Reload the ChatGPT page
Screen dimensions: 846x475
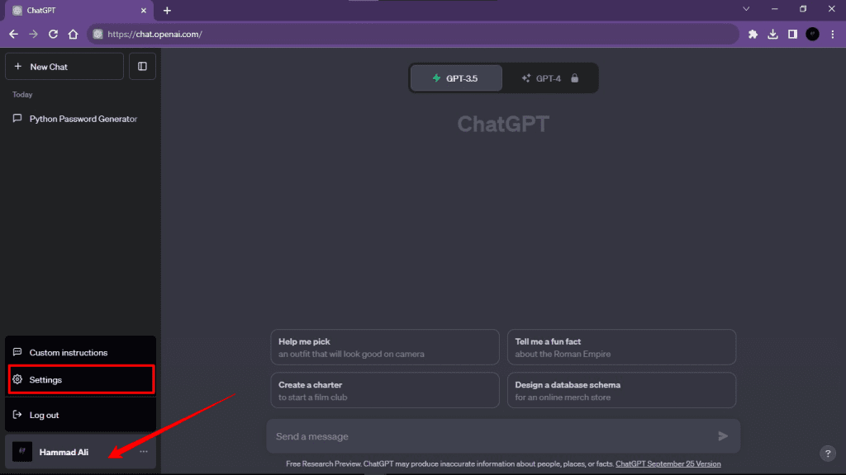click(53, 34)
